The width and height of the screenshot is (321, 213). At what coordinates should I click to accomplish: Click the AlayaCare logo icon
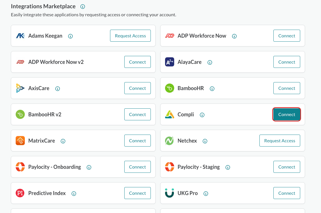pos(170,62)
